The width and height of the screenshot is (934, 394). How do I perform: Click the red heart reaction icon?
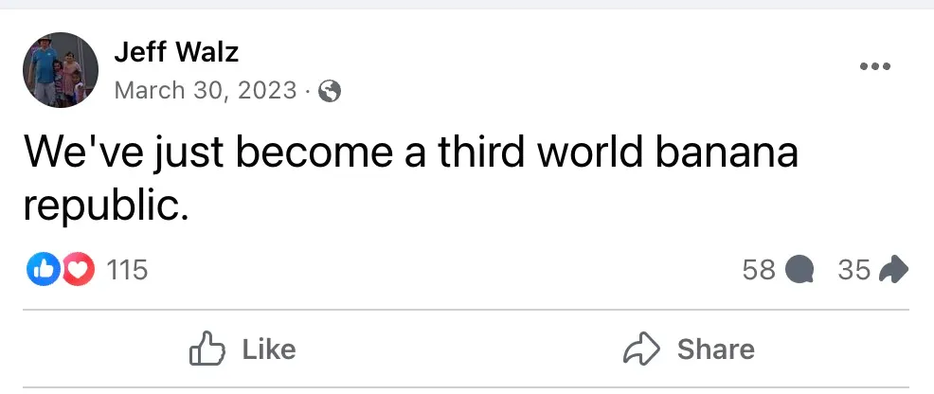79,270
